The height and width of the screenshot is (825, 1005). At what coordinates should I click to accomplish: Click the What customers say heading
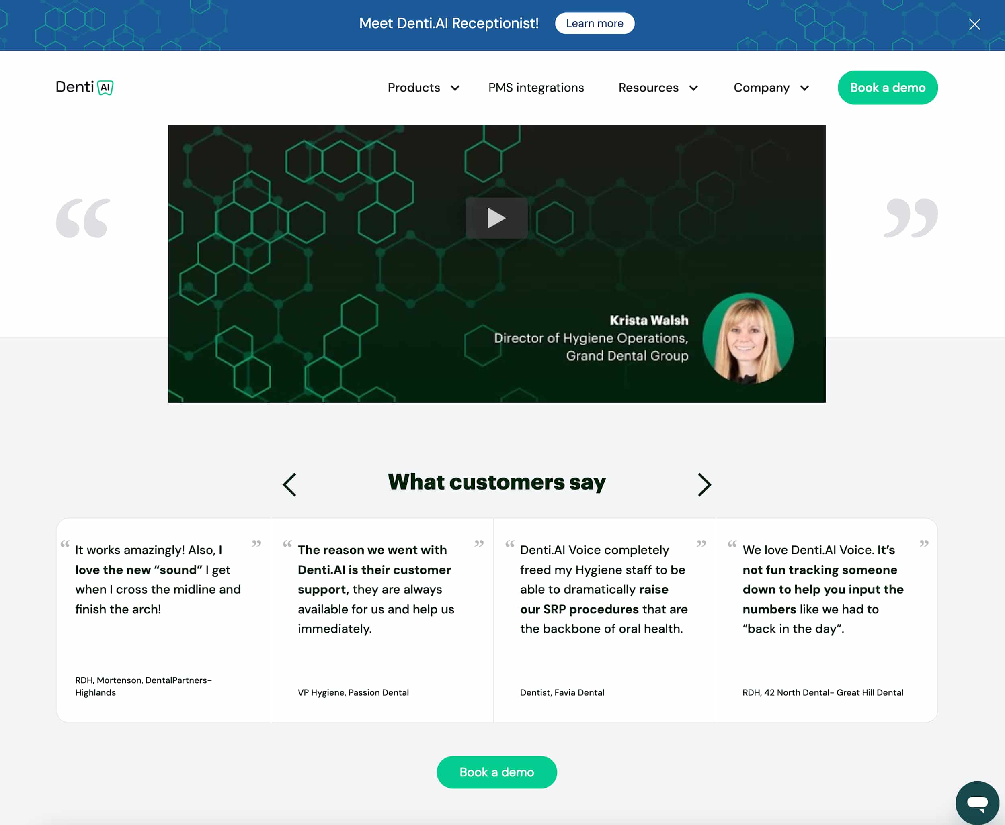[x=496, y=482]
